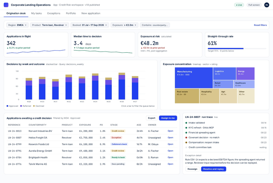Select the Credit committee task step
Screen dimensions: 273x183
(x=226, y=147)
